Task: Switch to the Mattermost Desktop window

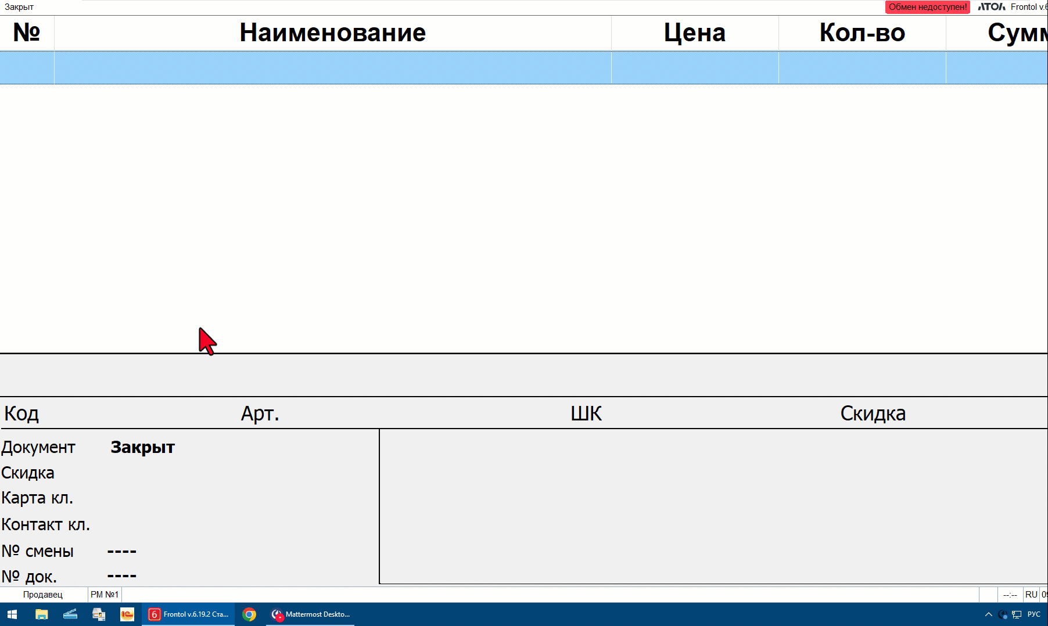Action: tap(311, 614)
